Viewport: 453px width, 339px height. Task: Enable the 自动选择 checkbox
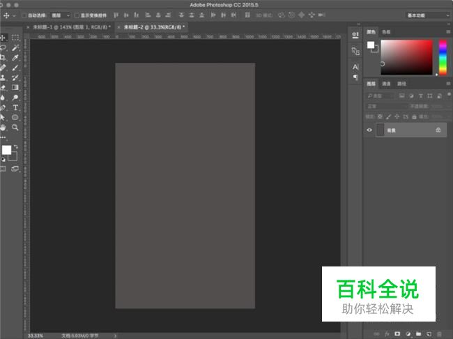(x=24, y=15)
